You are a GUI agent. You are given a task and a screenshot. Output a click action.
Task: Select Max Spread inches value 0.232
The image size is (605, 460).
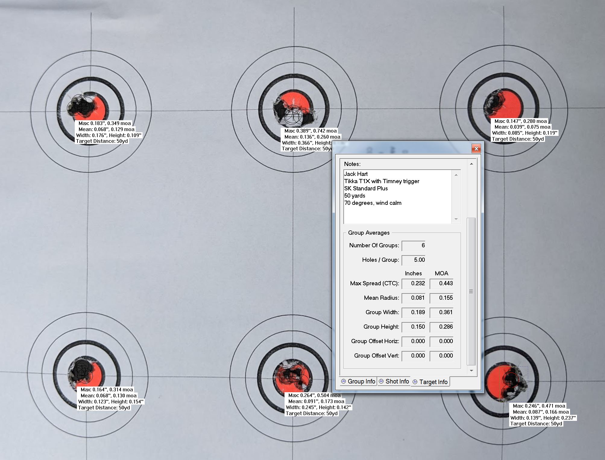[414, 283]
